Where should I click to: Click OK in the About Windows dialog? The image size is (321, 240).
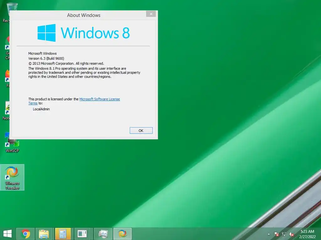pos(141,130)
